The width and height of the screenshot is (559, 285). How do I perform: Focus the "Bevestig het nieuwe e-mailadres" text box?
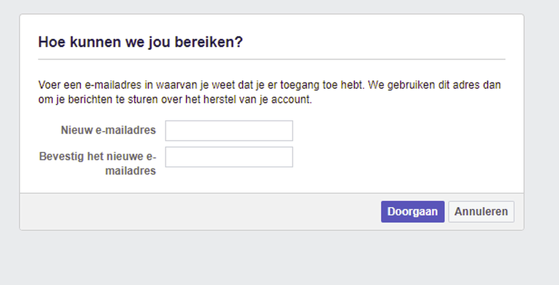[x=229, y=157]
